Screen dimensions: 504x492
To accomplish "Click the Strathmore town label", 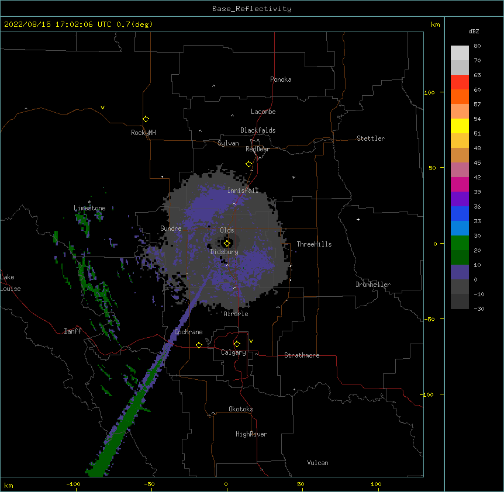I will pos(302,355).
